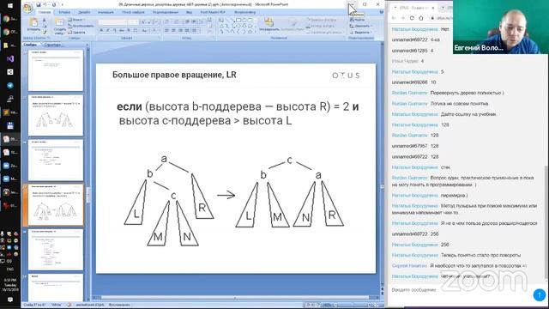549x309 pixels.
Task: Switch to the Анимация ribbon tab
Action: coord(106,12)
